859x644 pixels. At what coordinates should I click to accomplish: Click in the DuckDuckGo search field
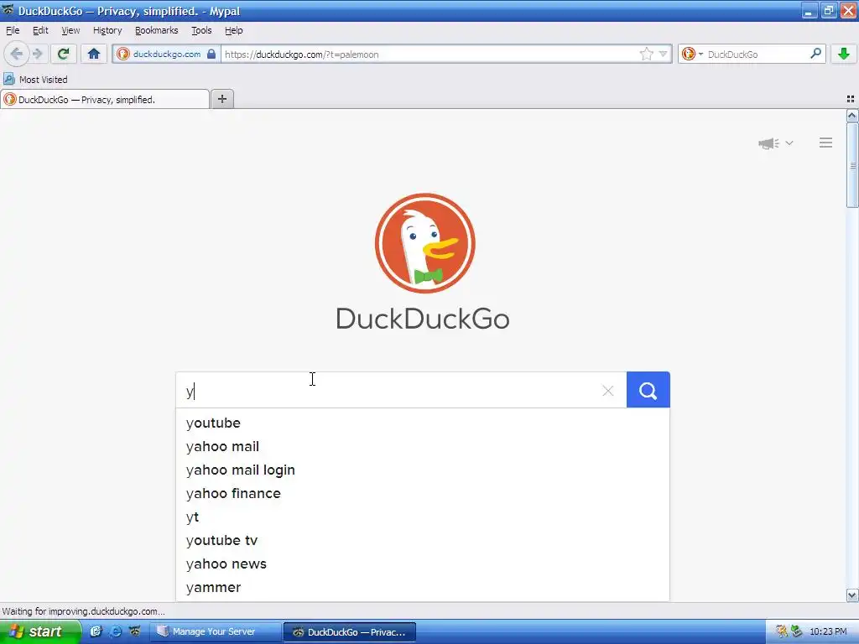(401, 390)
